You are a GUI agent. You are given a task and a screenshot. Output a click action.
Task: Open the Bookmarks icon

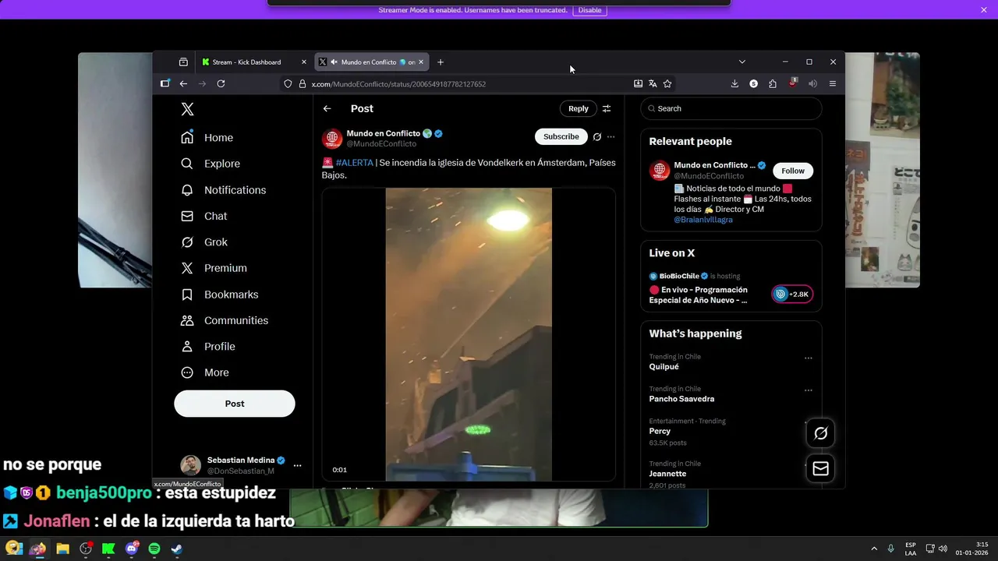click(187, 295)
